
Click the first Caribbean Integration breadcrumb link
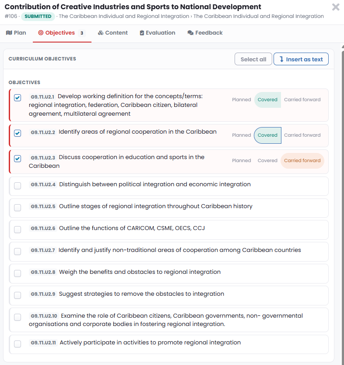point(124,16)
